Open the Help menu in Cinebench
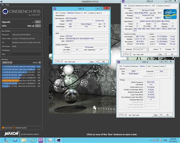The image size is (180, 143). (x=7, y=5)
